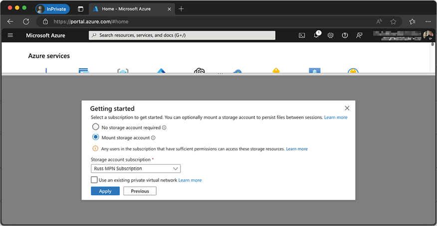The image size is (437, 226).
Task: Open the Azure portal hamburger menu
Action: pos(10,35)
